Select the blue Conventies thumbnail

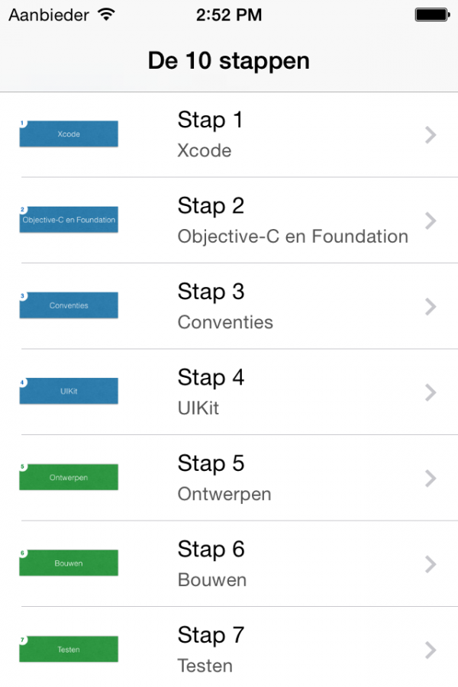69,305
